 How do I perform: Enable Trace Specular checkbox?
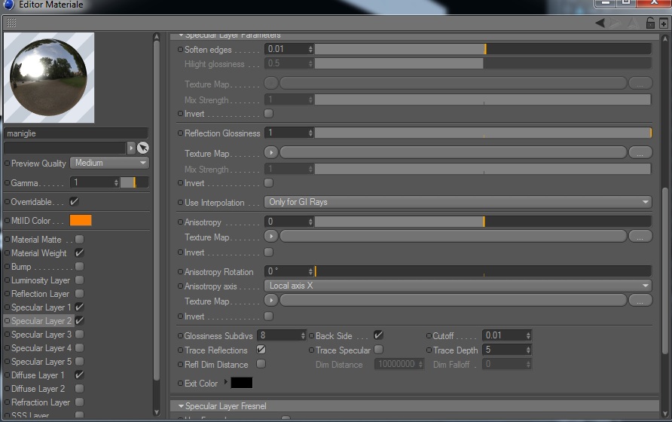click(x=378, y=350)
